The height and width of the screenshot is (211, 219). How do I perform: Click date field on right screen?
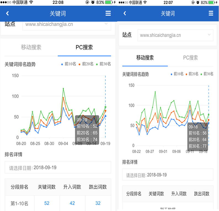pos(168,175)
